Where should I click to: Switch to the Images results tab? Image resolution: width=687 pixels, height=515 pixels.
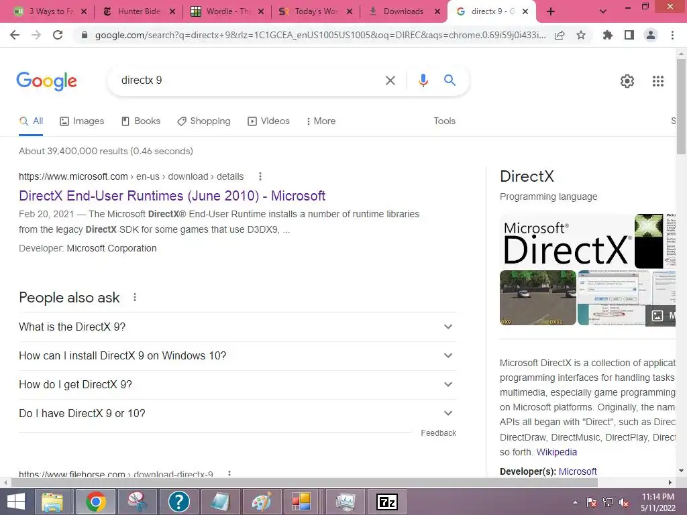click(x=82, y=121)
